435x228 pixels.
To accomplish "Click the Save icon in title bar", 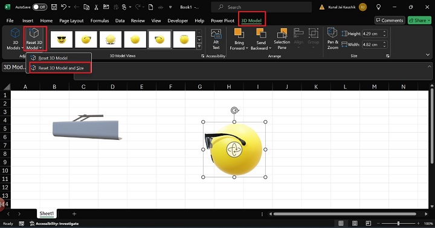I will [54, 7].
